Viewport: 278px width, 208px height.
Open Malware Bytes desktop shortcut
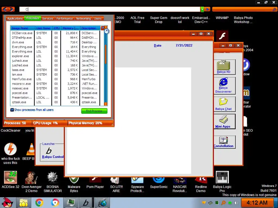pyautogui.click(x=74, y=185)
